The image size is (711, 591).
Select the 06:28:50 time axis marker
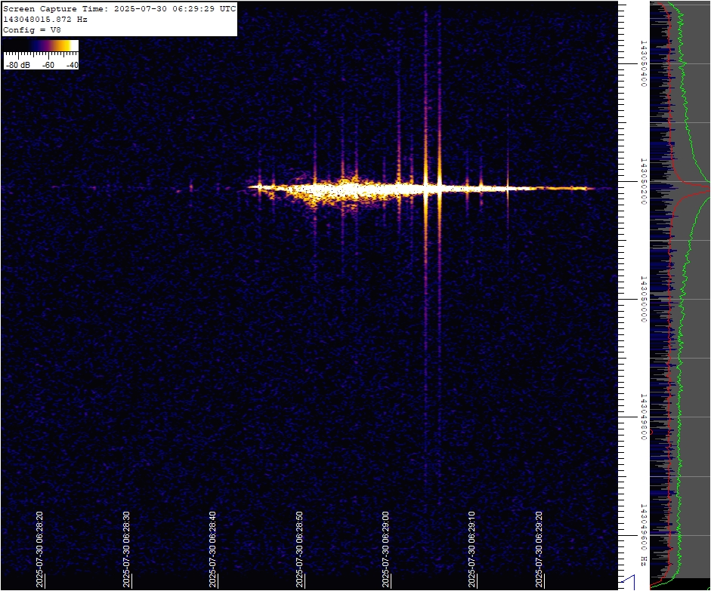(x=299, y=549)
